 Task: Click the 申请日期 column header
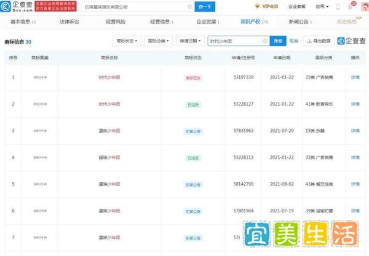[282, 58]
